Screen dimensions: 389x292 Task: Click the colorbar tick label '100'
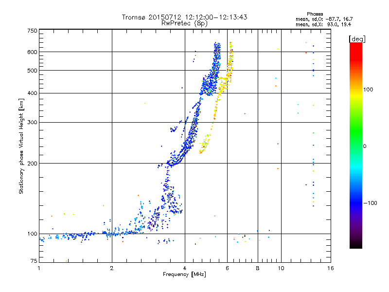click(368, 90)
